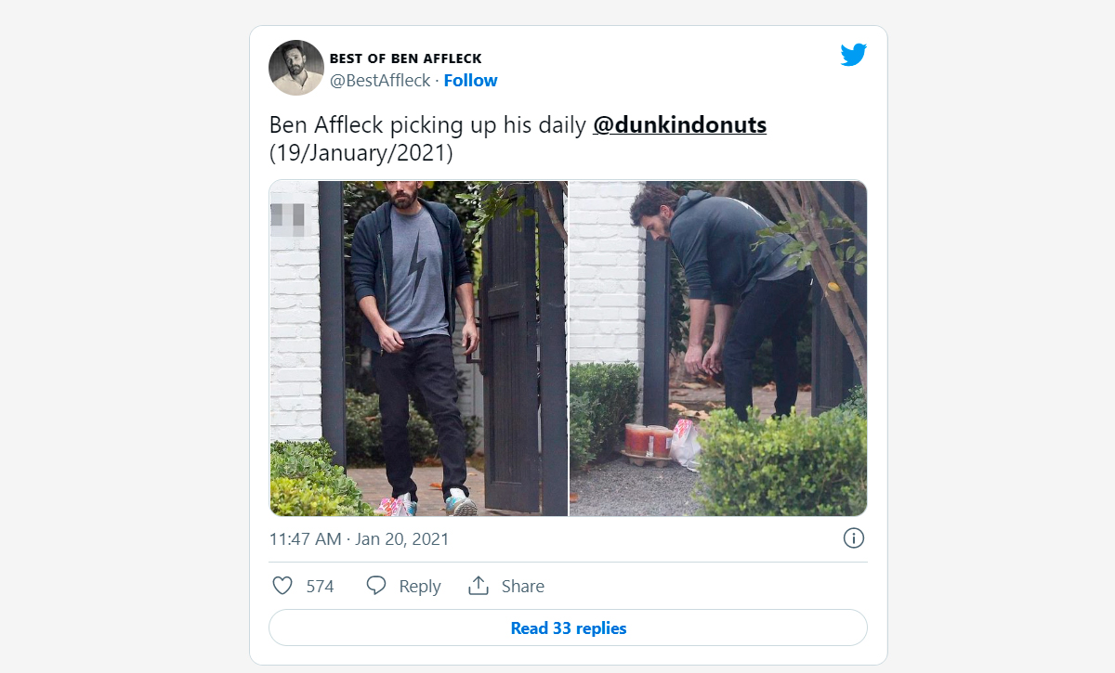Open the @dunkindonuts mention link
The width and height of the screenshot is (1115, 673).
click(679, 125)
